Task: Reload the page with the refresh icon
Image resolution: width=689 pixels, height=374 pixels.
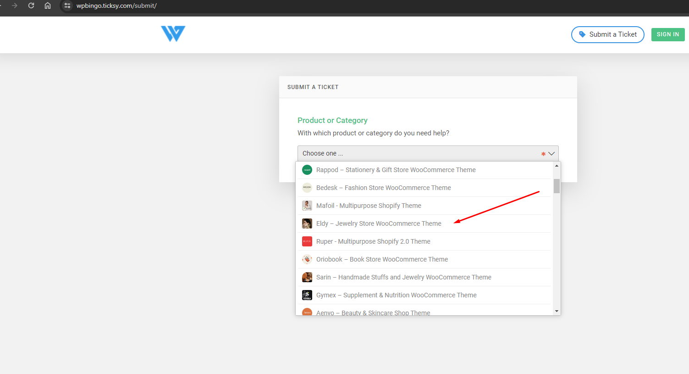Action: pos(31,6)
